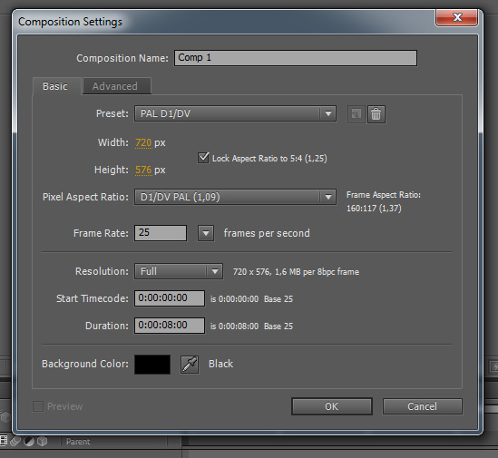Open the frame rate presets arrow
This screenshot has width=498, height=458.
click(x=206, y=233)
